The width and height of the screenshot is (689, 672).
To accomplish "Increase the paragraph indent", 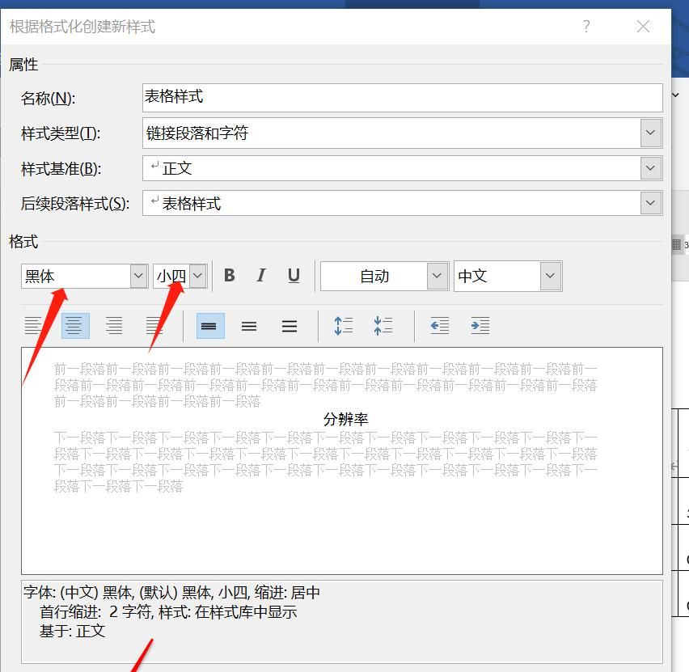I will click(479, 325).
